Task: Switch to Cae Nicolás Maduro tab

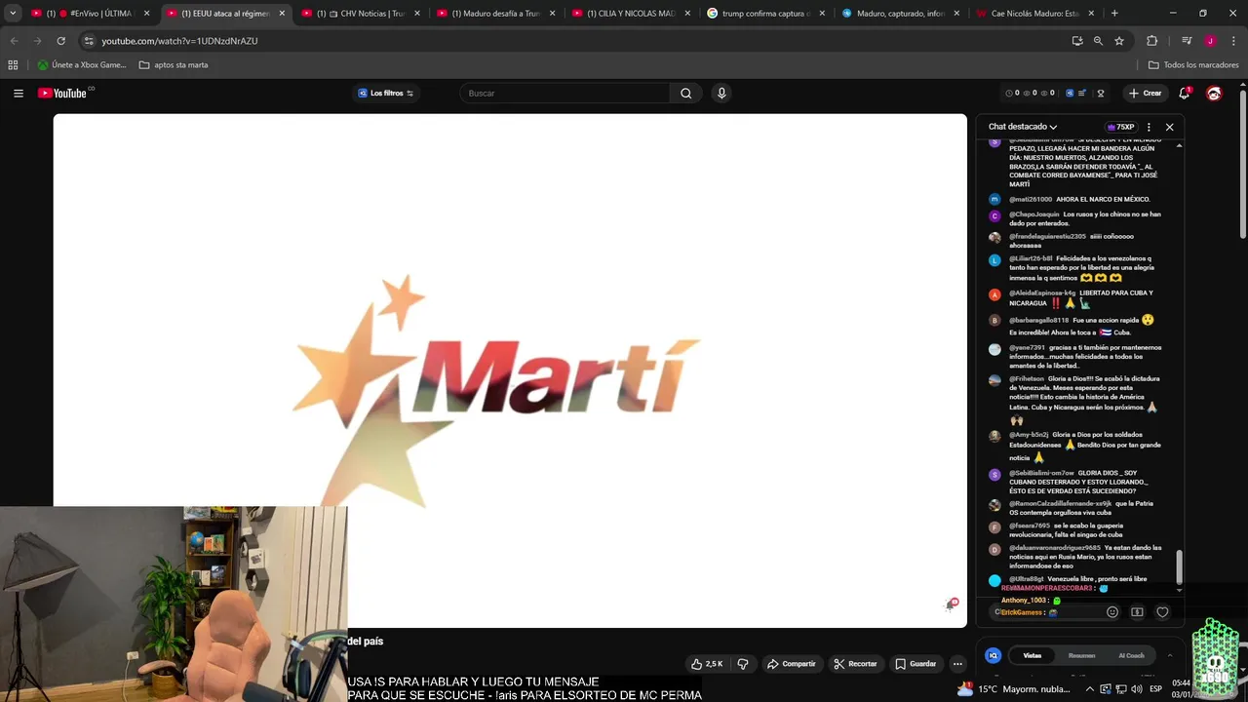Action: pos(1037,14)
